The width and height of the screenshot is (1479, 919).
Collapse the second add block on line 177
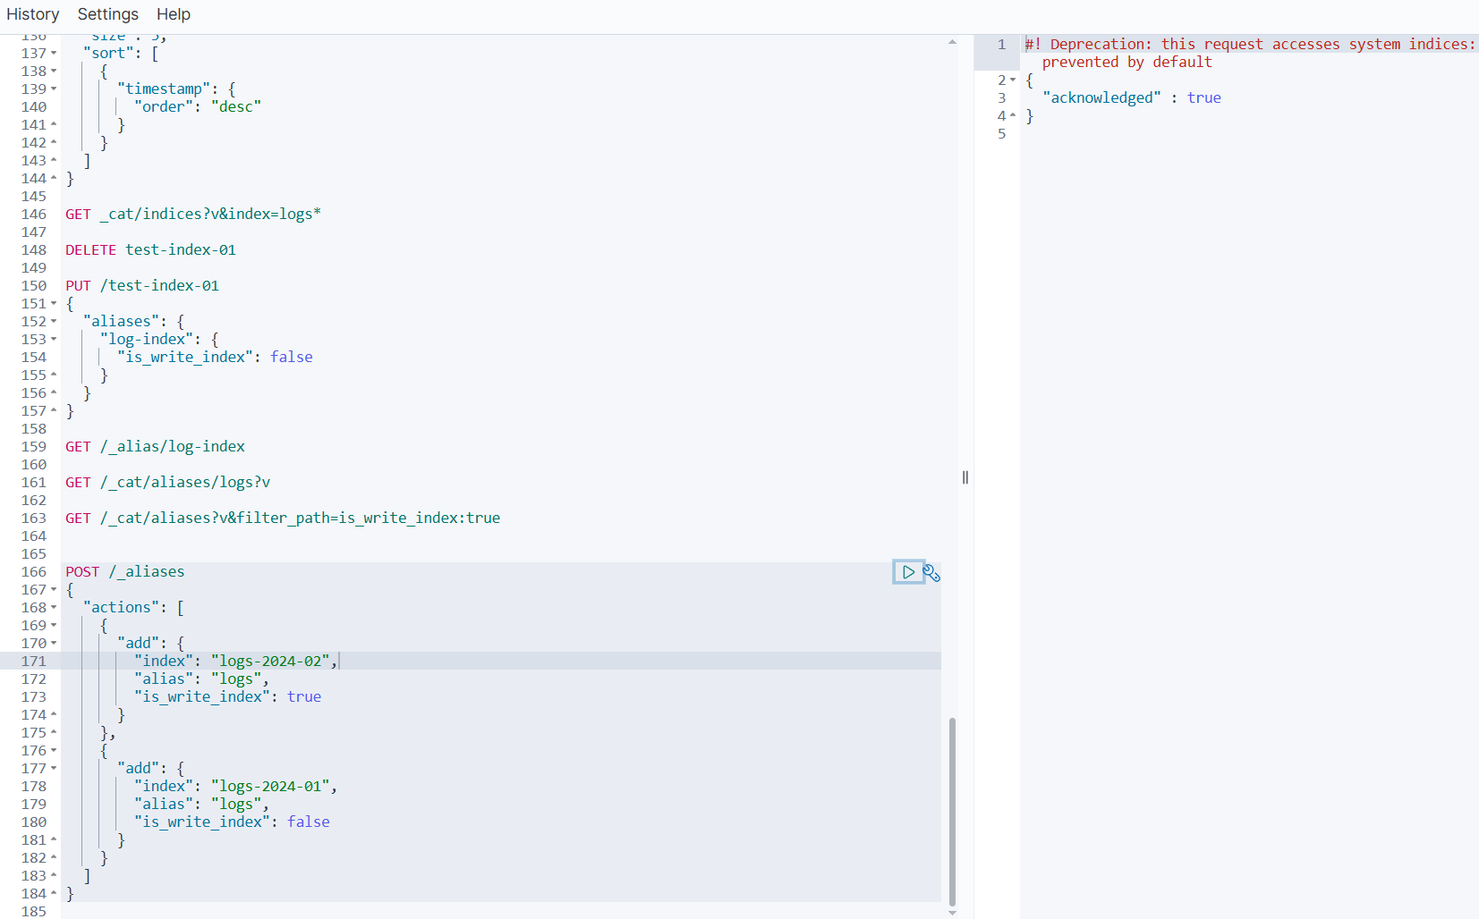54,769
